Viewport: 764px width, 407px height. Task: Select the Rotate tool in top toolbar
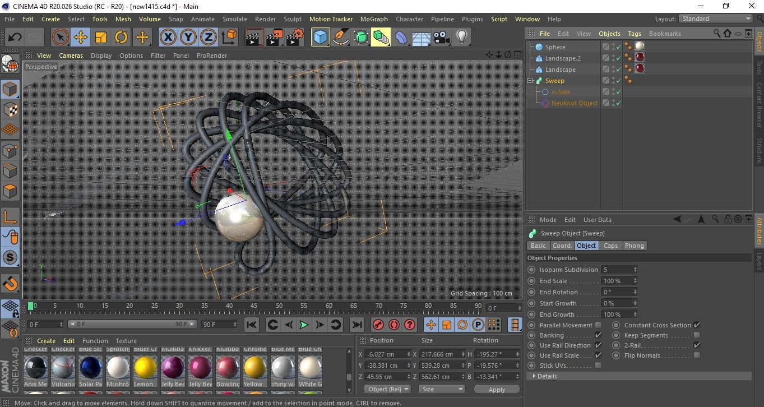(x=121, y=38)
